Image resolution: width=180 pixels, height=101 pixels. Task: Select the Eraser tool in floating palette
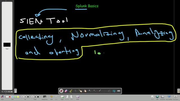(66, 91)
